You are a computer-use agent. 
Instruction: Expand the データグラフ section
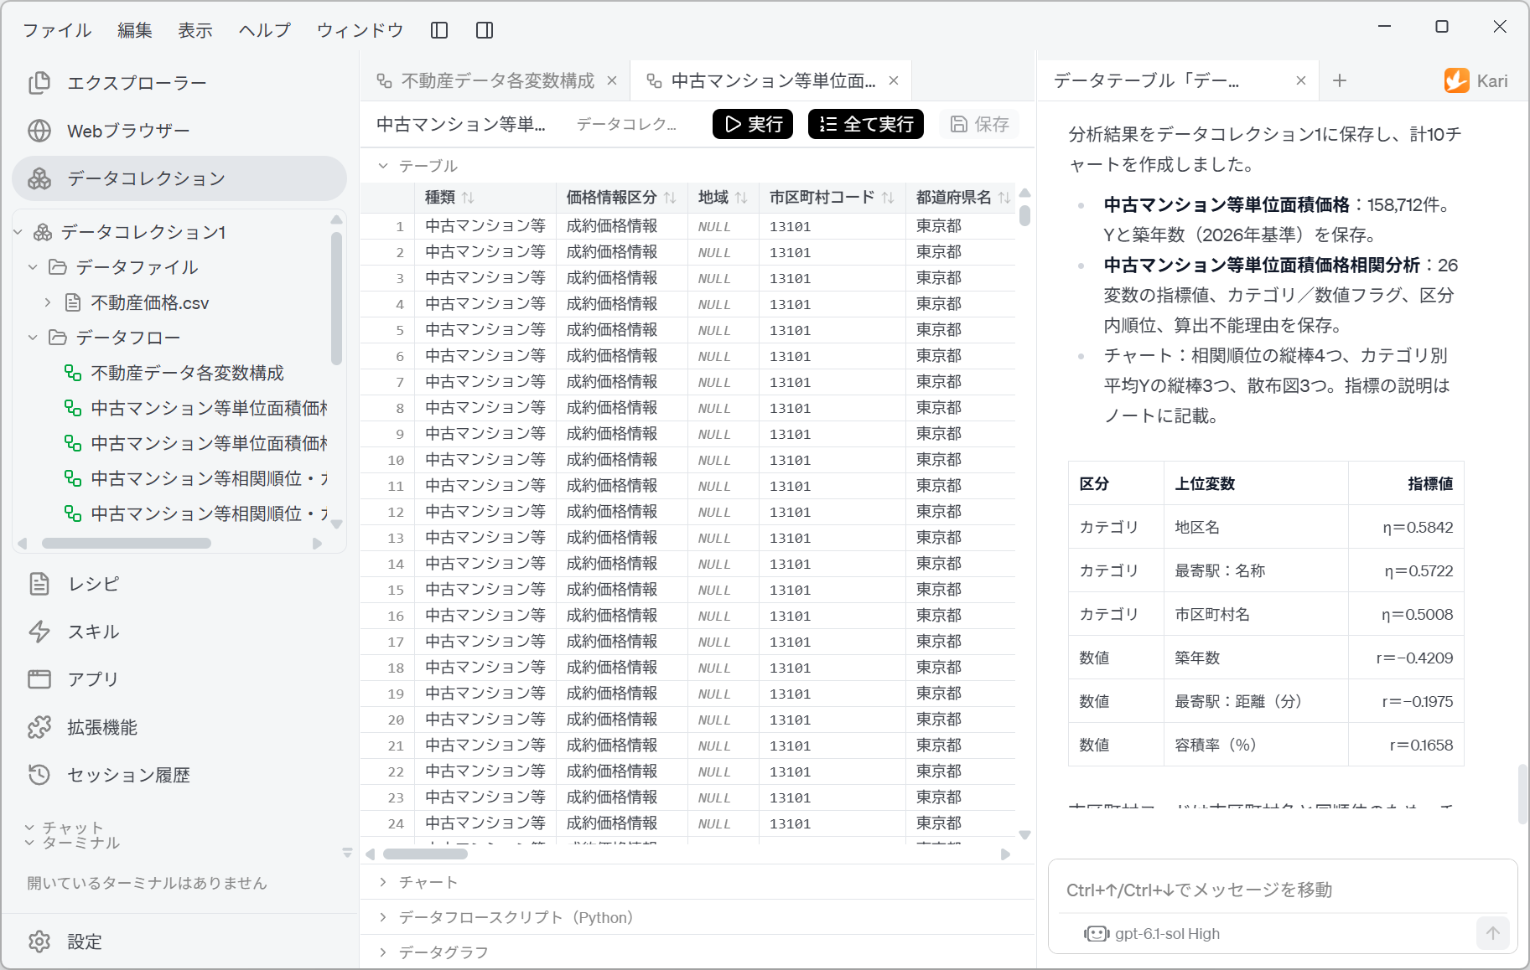(x=383, y=952)
